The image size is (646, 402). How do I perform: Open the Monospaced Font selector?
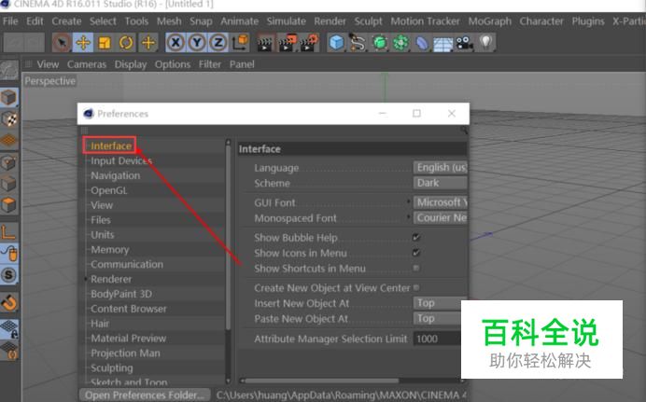click(440, 217)
